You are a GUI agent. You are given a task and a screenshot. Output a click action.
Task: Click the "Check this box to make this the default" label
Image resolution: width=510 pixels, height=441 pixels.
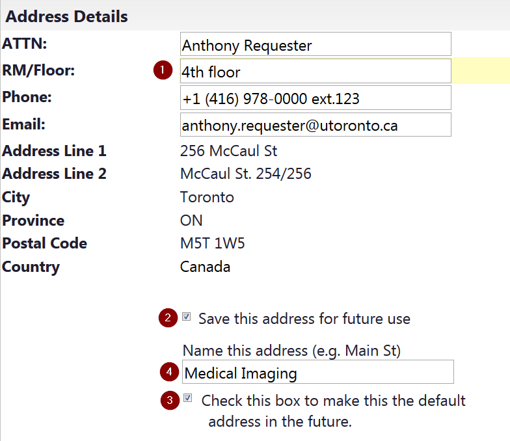tap(333, 401)
